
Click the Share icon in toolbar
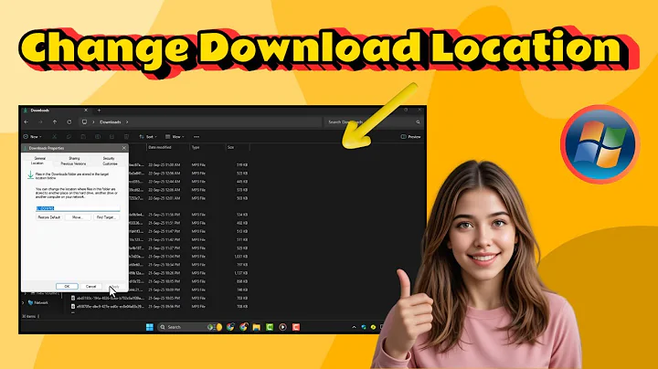111,137
